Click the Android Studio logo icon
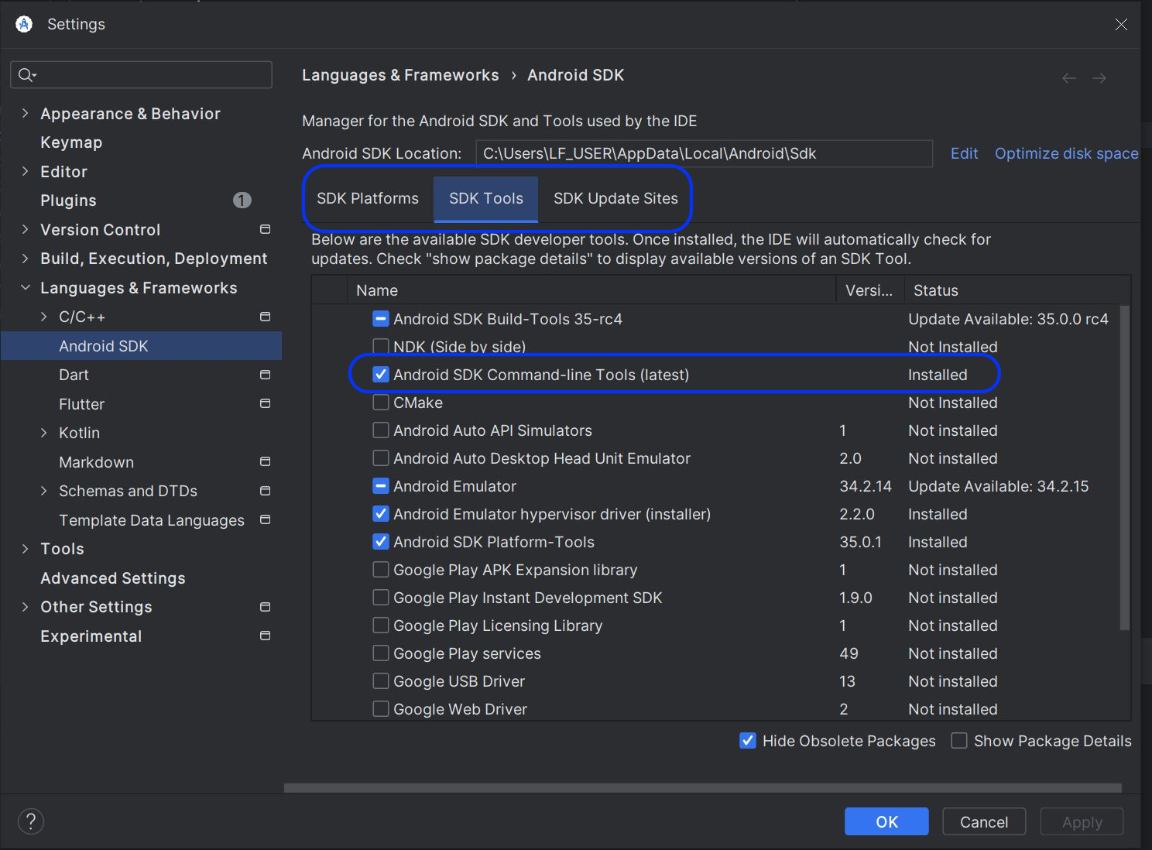The height and width of the screenshot is (850, 1152). click(x=24, y=24)
